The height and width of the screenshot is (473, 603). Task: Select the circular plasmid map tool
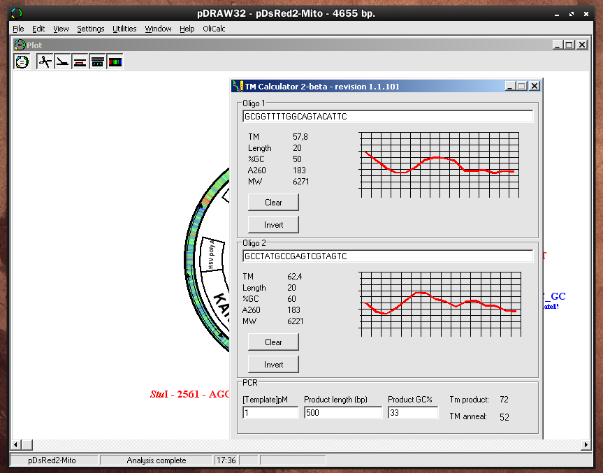[22, 61]
